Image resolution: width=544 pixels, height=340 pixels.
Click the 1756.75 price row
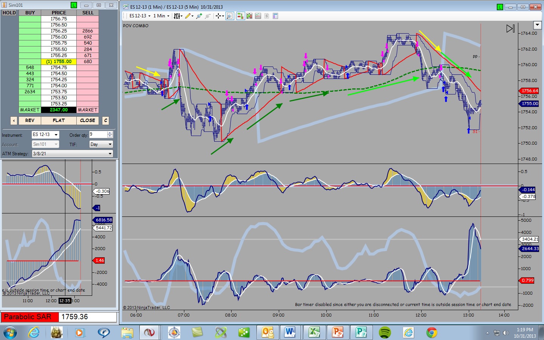59,19
